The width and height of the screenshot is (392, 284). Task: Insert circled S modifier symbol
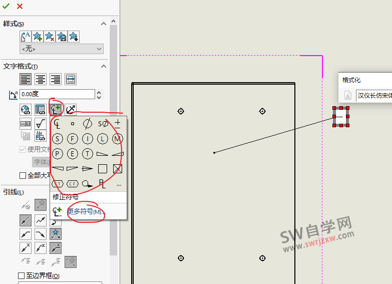click(58, 139)
